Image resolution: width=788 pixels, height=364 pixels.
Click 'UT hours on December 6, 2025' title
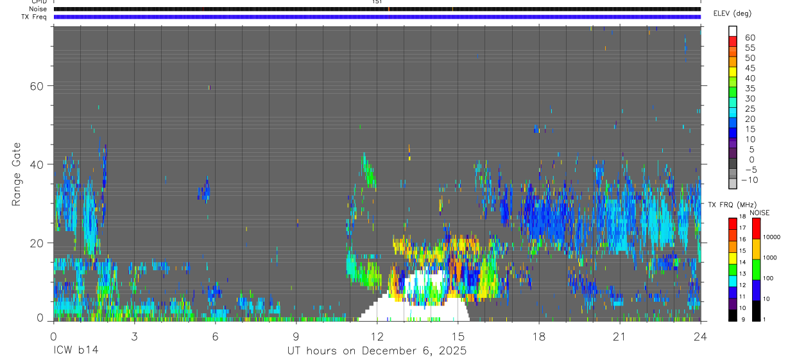point(377,351)
